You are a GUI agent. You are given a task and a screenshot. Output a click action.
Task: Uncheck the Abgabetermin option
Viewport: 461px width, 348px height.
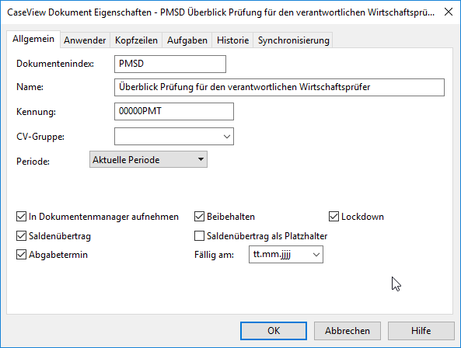21,255
